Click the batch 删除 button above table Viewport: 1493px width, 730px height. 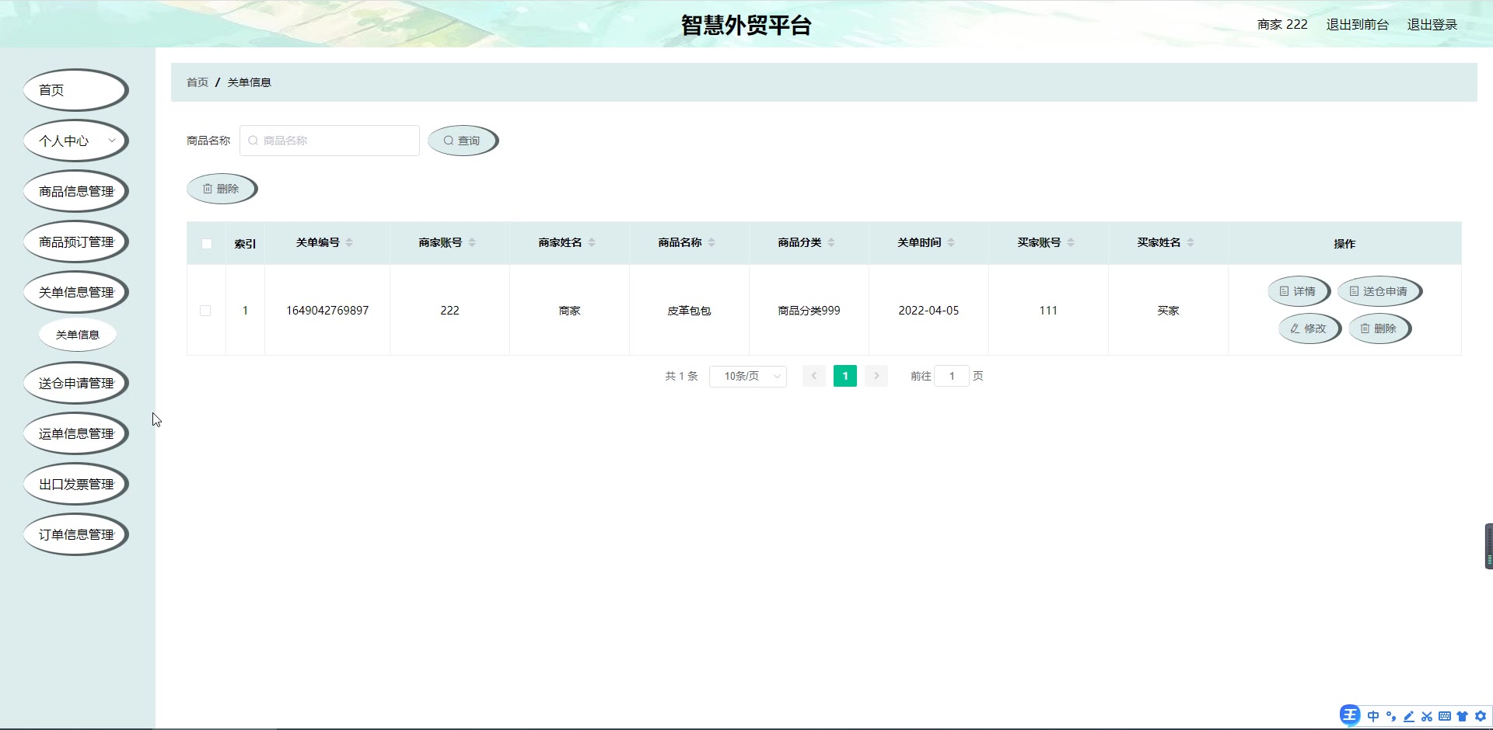pos(222,189)
